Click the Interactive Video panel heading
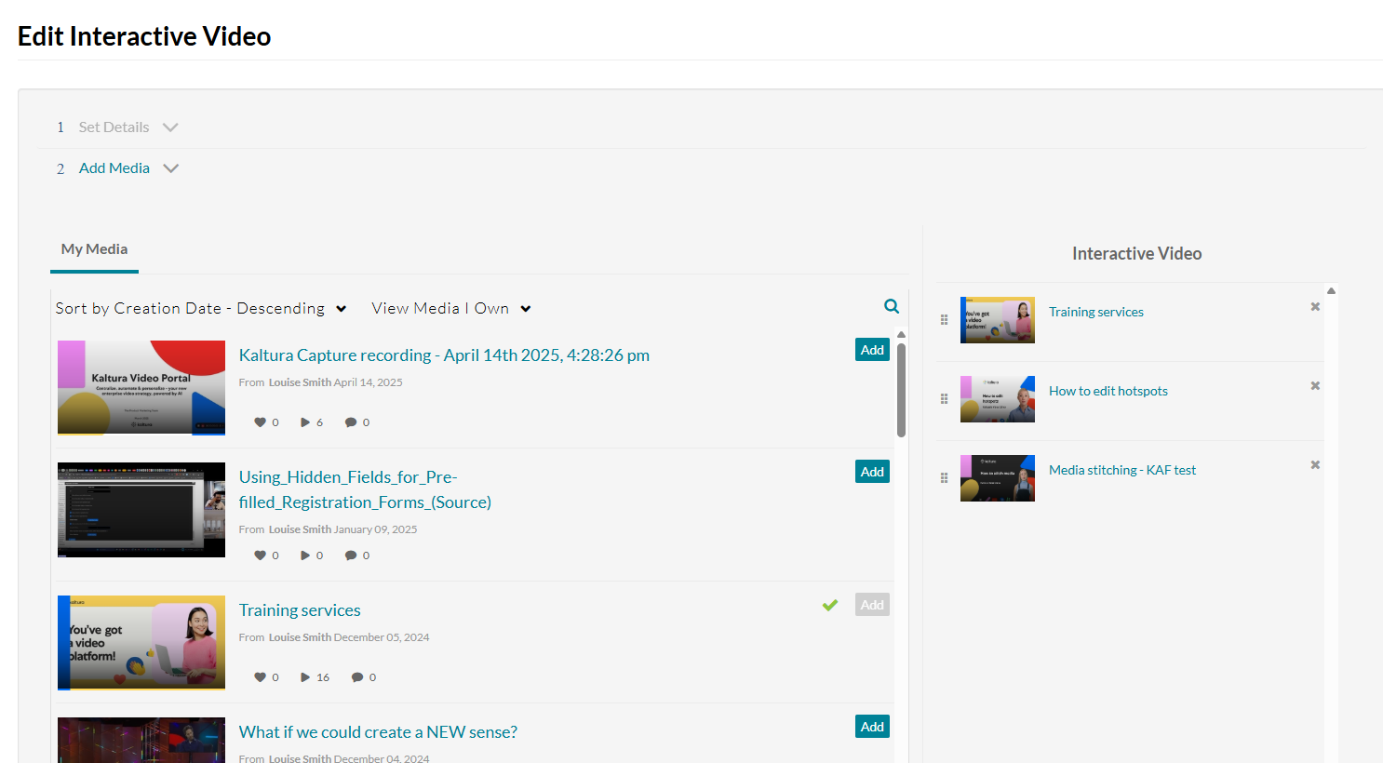1383x763 pixels. (x=1136, y=254)
